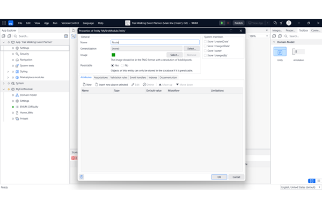
Task: Click Cancel in entity dialog
Action: click(236, 177)
